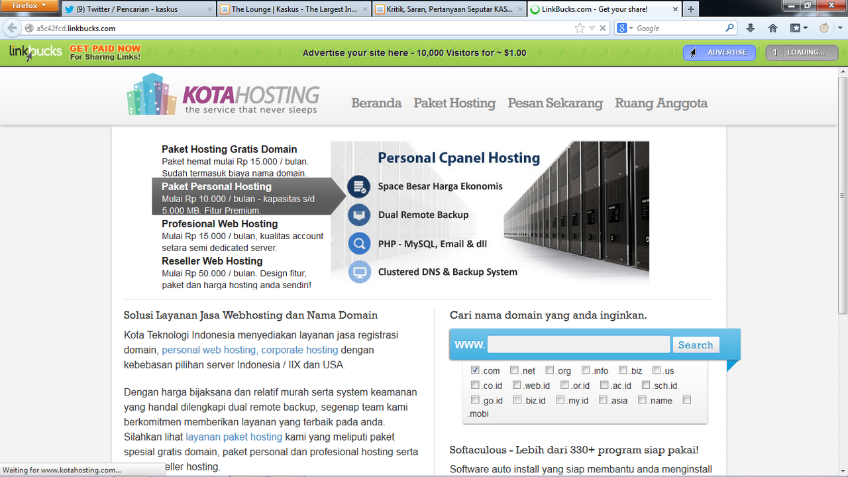Screen dimensions: 848x477
Task: Close the Lounge Kaskus tab
Action: (365, 10)
